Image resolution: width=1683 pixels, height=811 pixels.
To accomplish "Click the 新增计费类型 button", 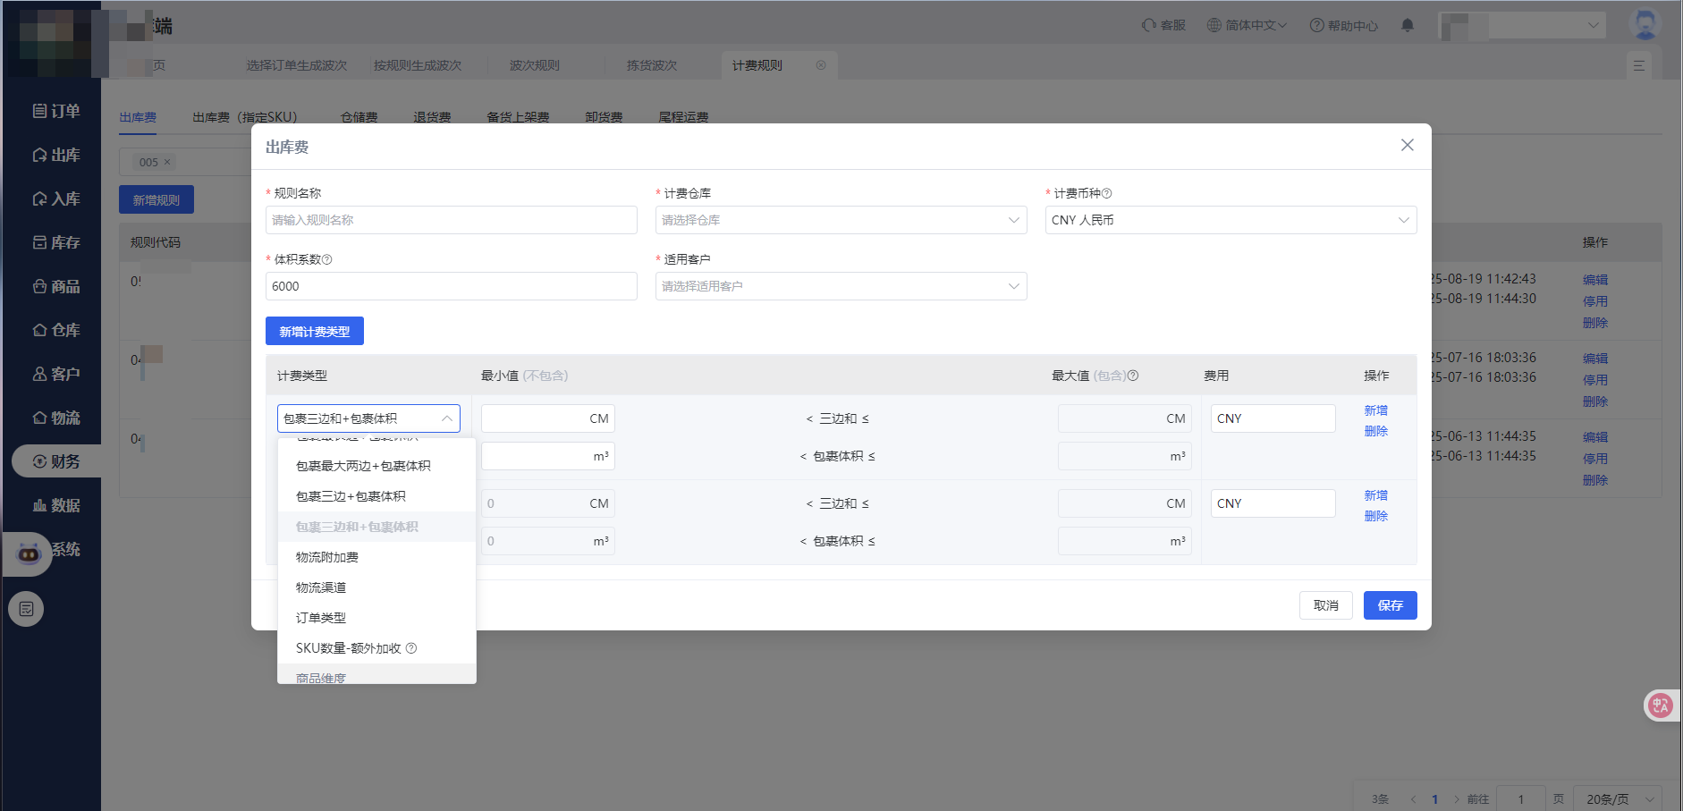I will 314,332.
